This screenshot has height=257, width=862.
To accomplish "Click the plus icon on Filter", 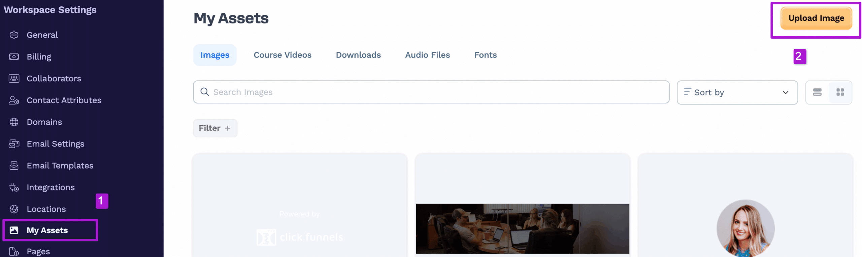I will 228,128.
